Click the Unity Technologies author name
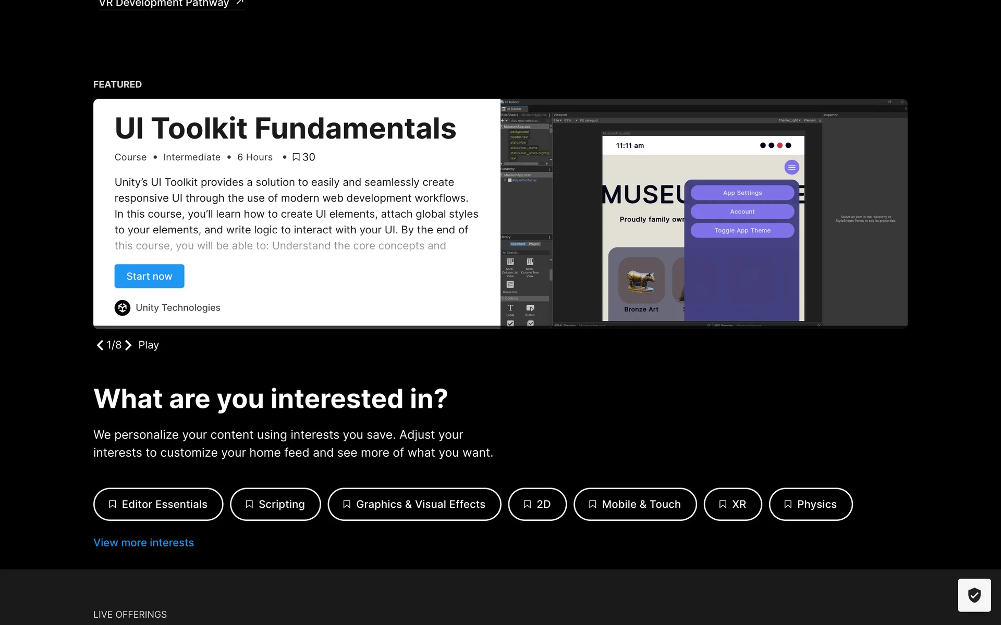 [178, 308]
